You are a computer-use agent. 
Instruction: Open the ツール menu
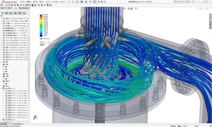pos(47,2)
